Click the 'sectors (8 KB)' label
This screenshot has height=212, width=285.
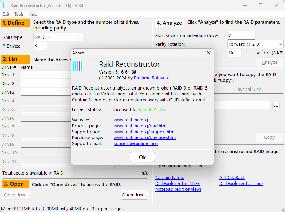(270, 53)
